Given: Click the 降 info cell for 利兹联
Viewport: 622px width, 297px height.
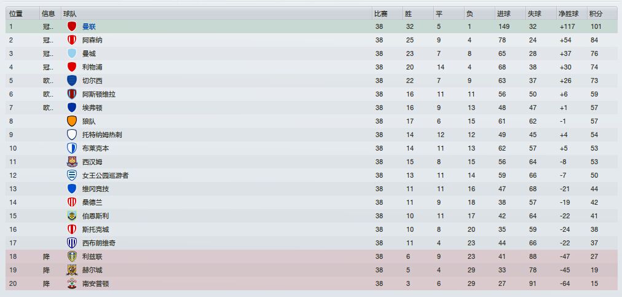Looking at the screenshot, I should point(46,256).
